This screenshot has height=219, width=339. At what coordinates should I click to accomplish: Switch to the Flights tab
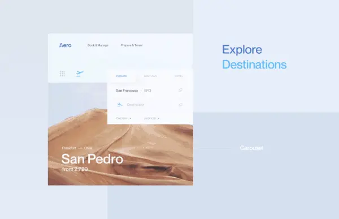(x=121, y=76)
